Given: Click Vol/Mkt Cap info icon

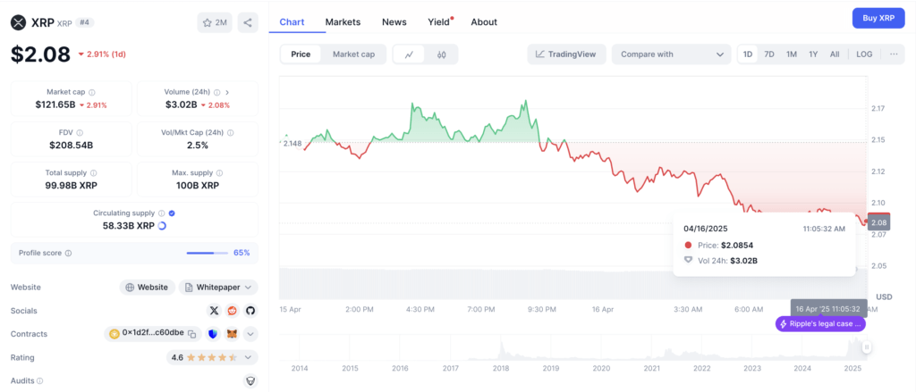Looking at the screenshot, I should 231,132.
